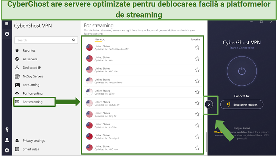This screenshot has width=278, height=157.
Task: Open the Favorites server list
Action: [x=29, y=51]
